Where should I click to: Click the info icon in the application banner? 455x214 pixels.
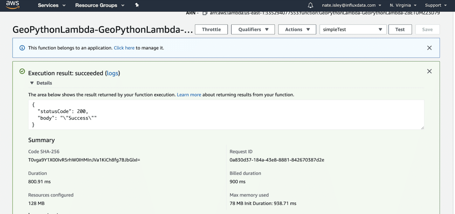point(22,47)
